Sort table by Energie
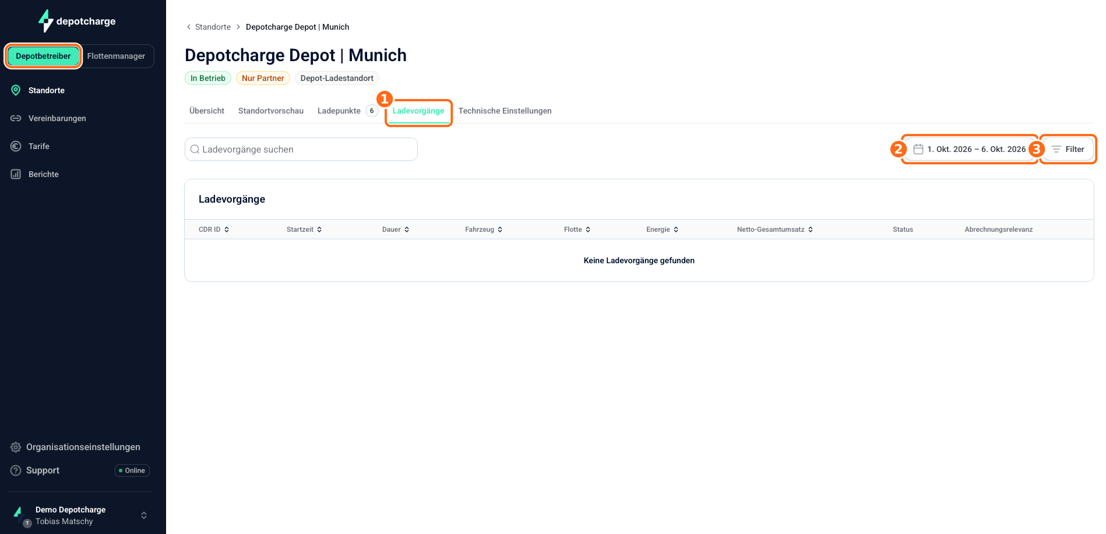Viewport: 1106px width, 534px height. point(663,229)
